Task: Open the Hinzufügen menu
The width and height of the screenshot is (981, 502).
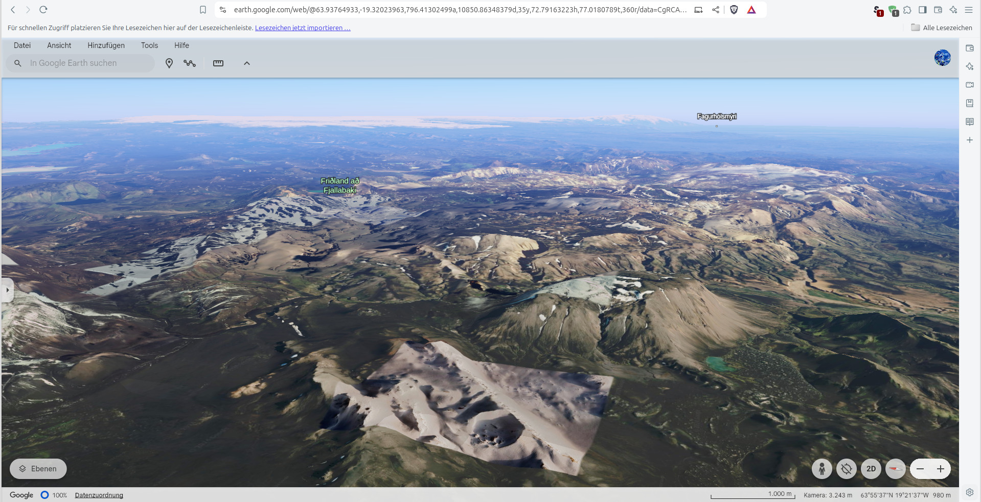Action: click(x=106, y=45)
